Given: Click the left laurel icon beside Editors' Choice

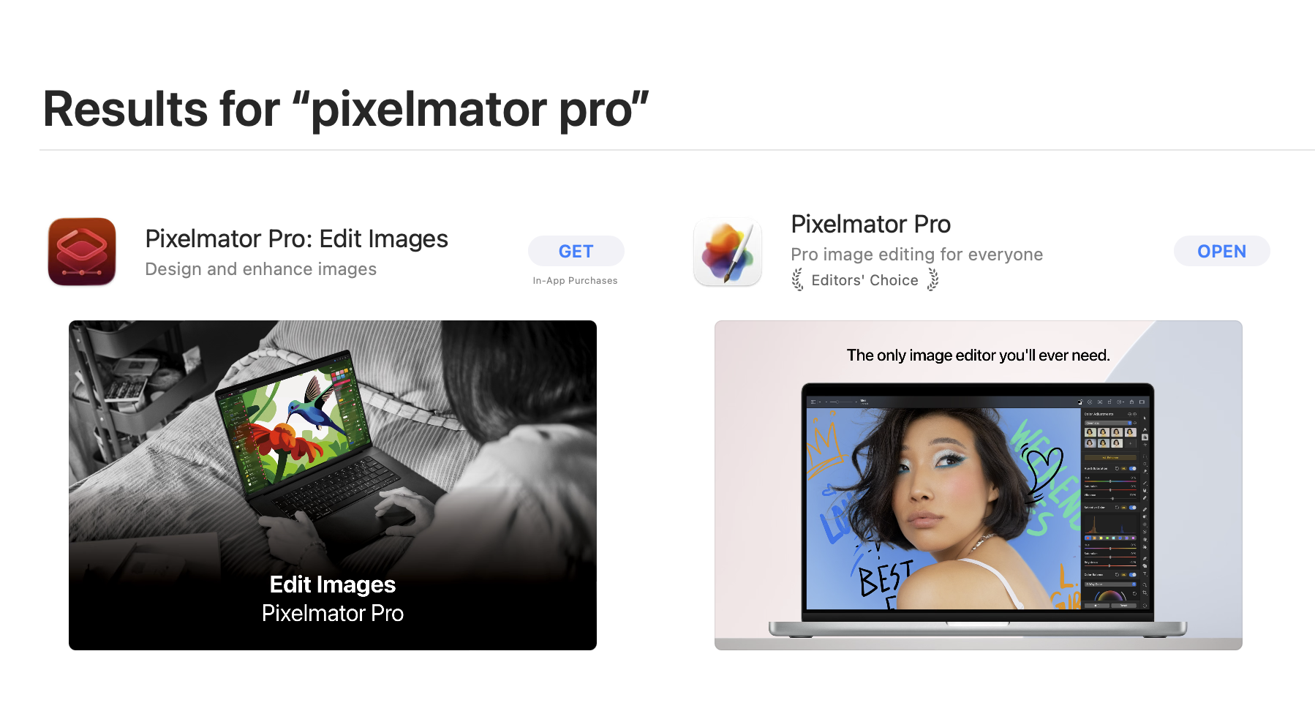Looking at the screenshot, I should click(x=797, y=280).
